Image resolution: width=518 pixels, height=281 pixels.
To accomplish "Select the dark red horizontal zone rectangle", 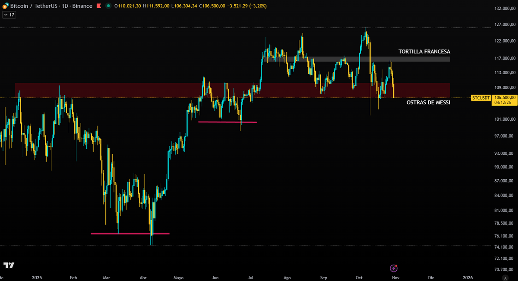I will coord(233,90).
